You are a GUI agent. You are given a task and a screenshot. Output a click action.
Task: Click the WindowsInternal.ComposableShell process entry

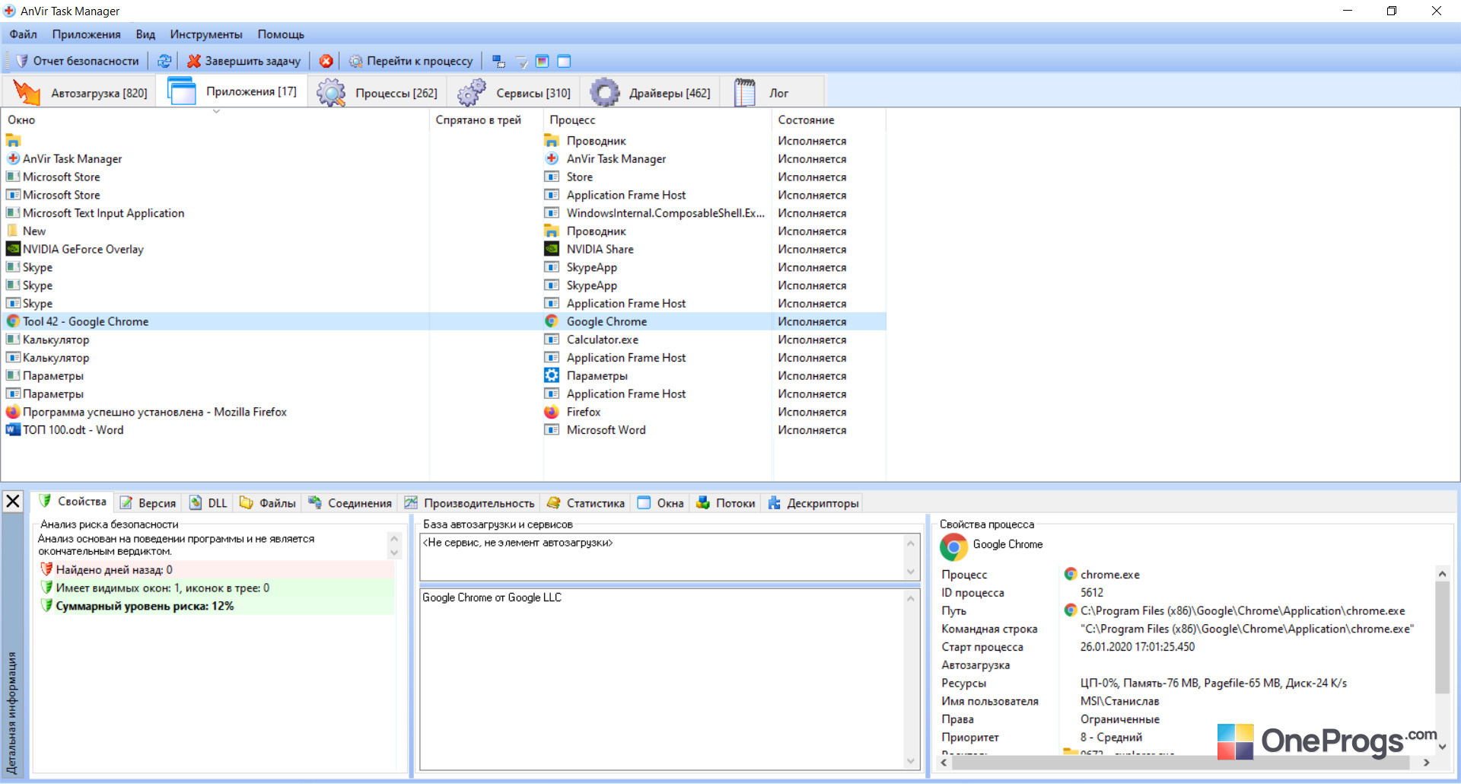(x=666, y=213)
